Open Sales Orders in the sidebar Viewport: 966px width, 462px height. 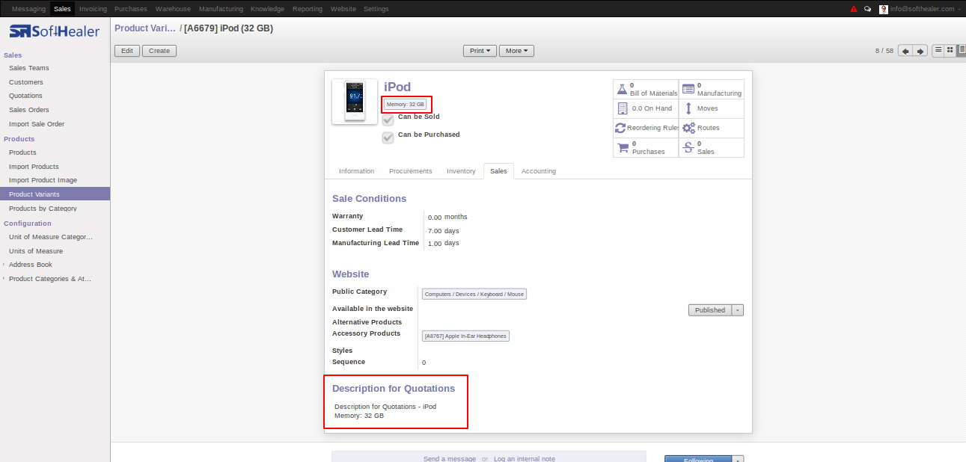29,110
